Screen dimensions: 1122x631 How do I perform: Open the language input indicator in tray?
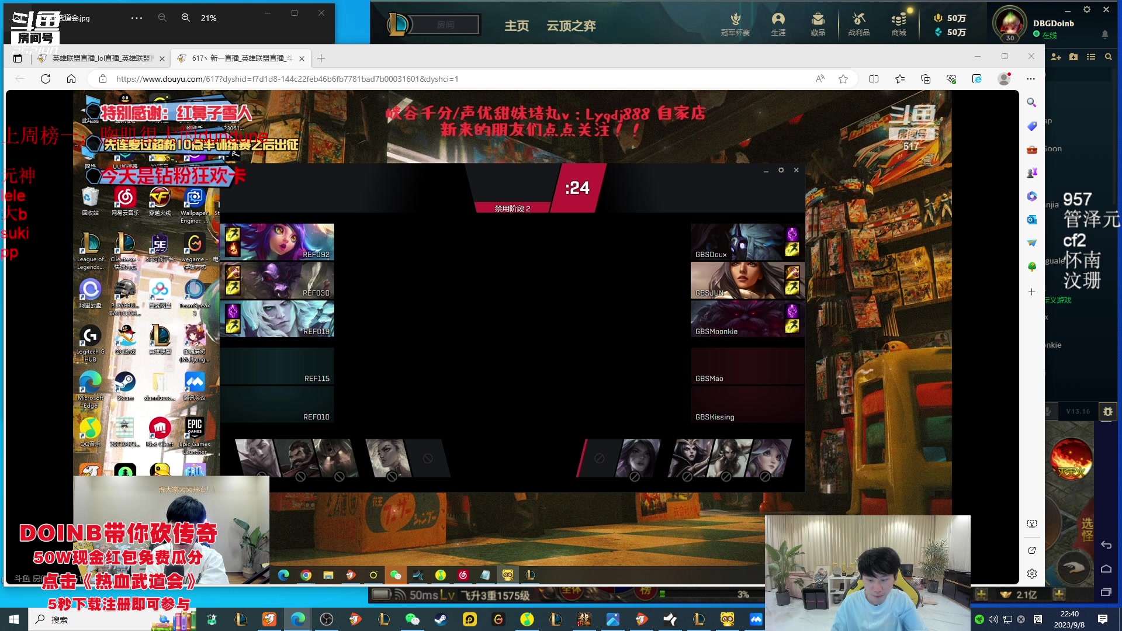point(1037,619)
